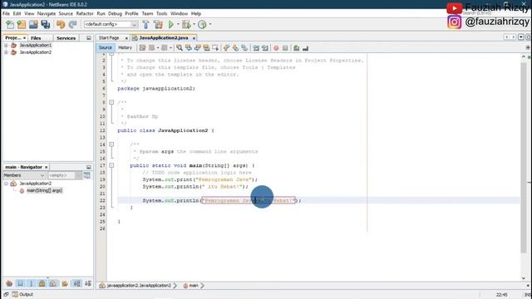Click the Shift Line Left icon
Viewport: 532px width, 299px height.
coord(256,48)
